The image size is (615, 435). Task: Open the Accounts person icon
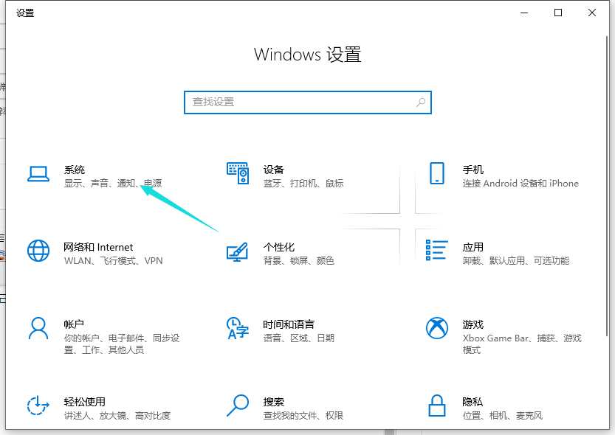tap(38, 328)
